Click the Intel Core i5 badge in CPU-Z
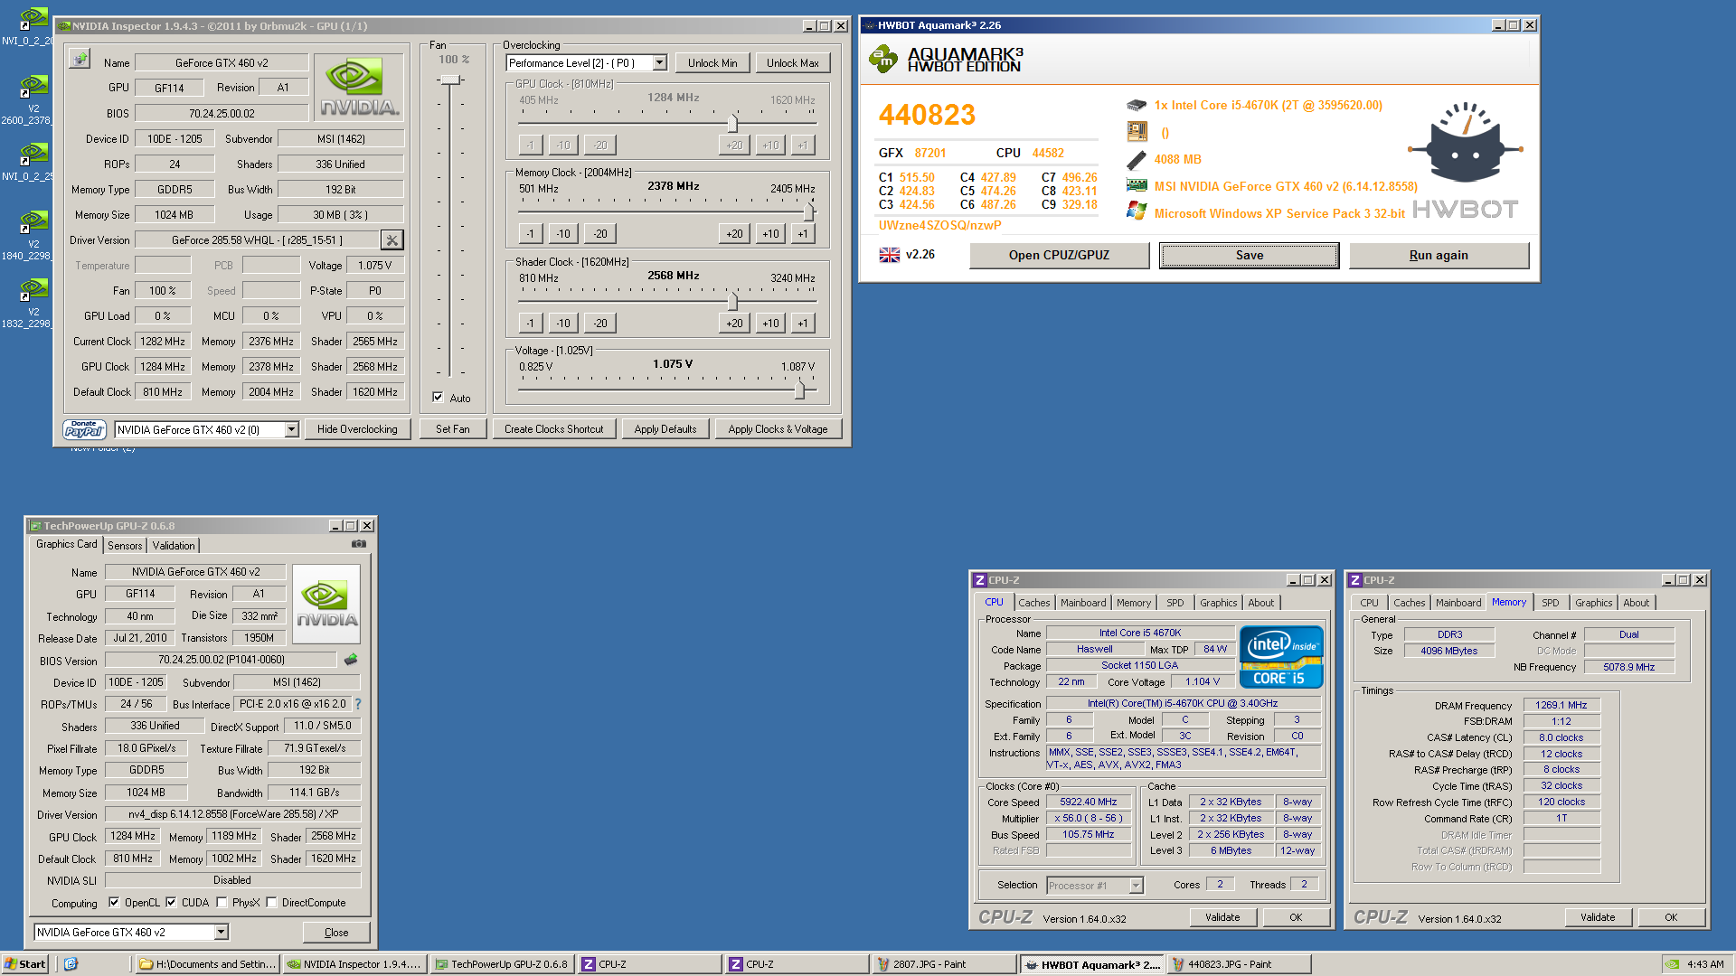This screenshot has width=1736, height=976. pos(1281,657)
